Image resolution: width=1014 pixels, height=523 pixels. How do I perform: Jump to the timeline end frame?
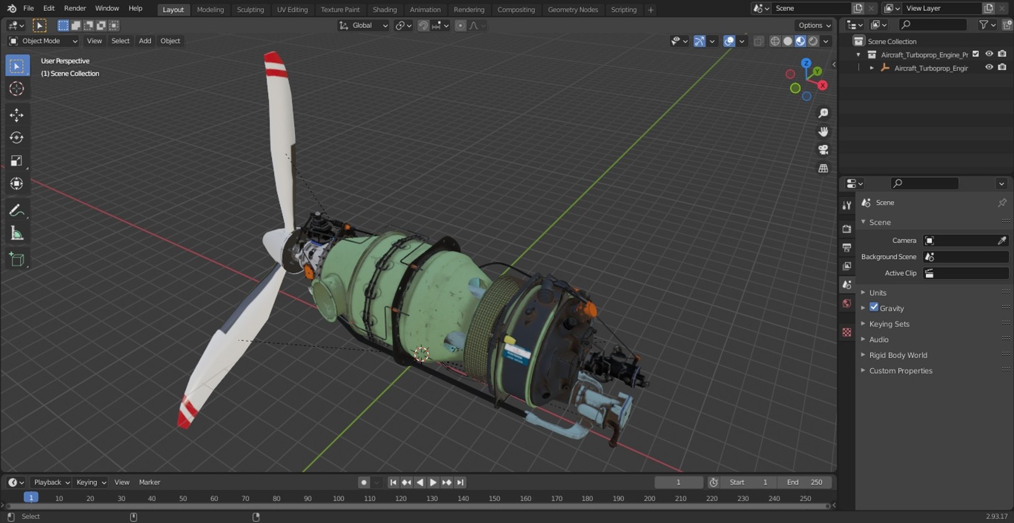coord(461,482)
